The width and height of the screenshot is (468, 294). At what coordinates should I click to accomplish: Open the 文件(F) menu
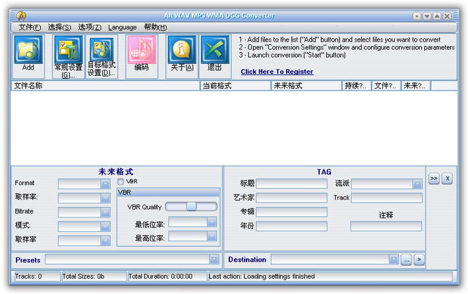point(30,28)
